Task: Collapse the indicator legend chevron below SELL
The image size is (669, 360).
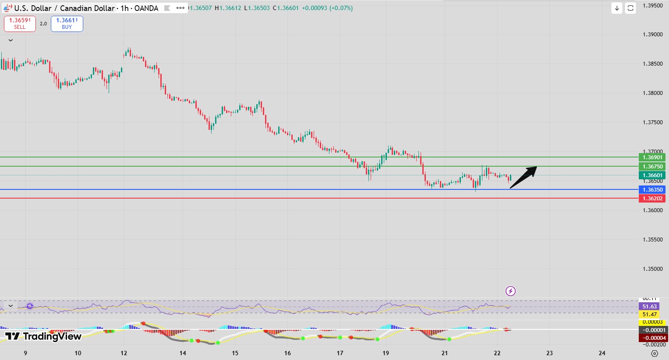Action: click(x=11, y=40)
